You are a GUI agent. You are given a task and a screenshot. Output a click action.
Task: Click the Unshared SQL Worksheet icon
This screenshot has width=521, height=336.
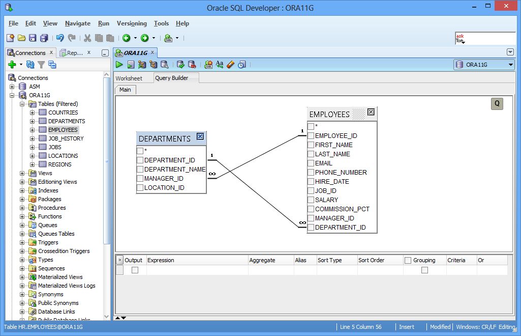click(208, 65)
